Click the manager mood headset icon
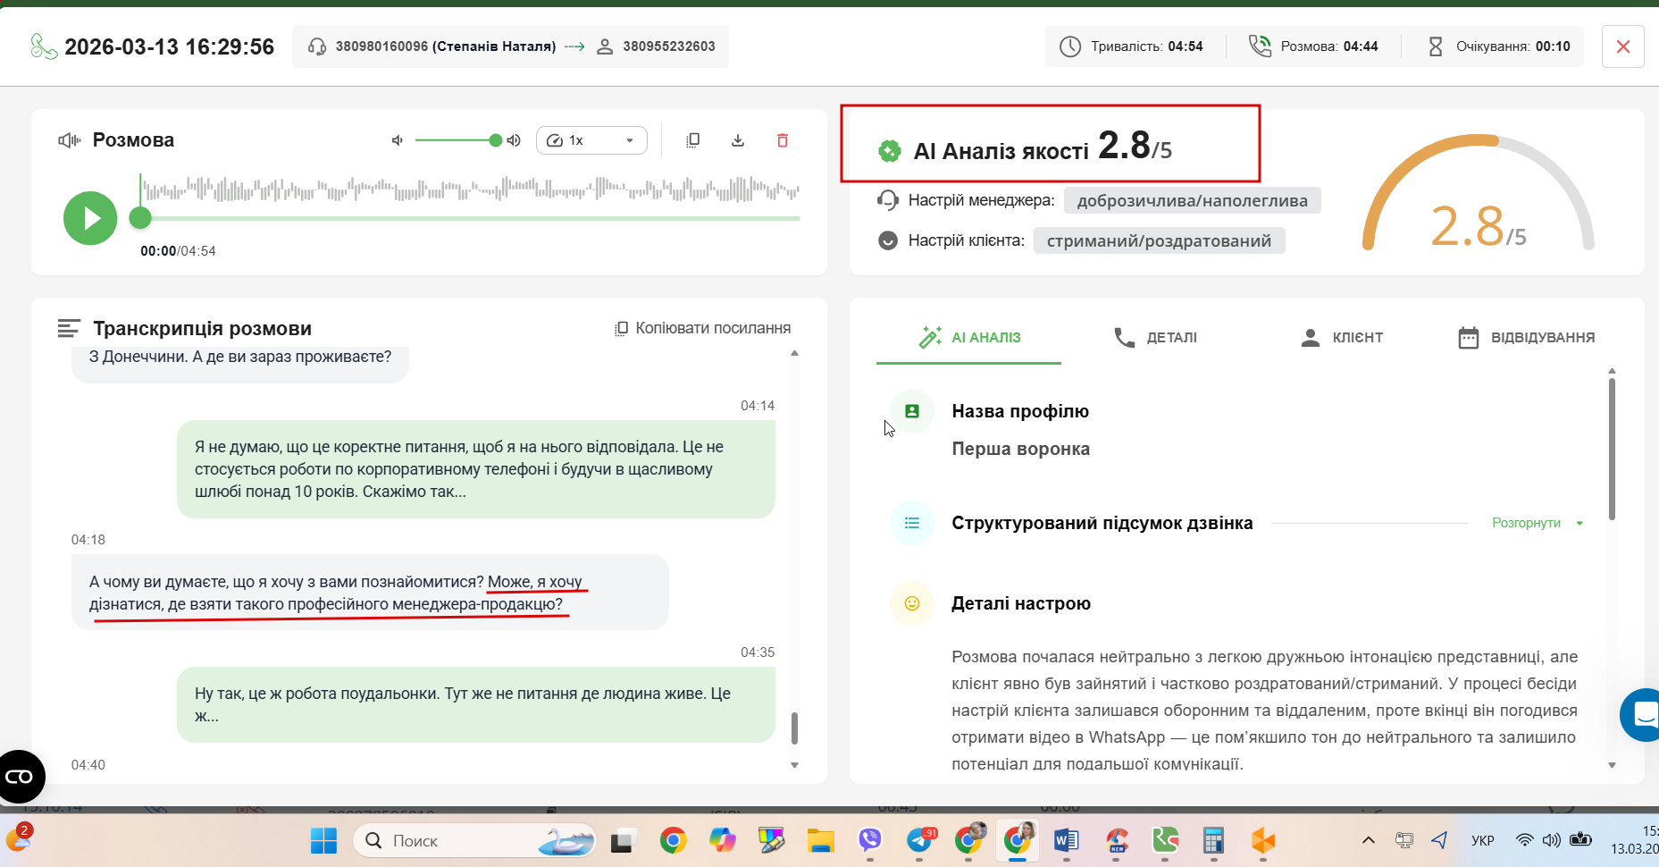 coord(888,200)
